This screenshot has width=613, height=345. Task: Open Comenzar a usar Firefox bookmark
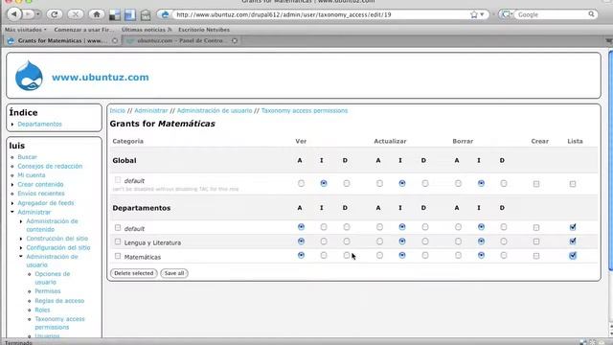click(84, 30)
